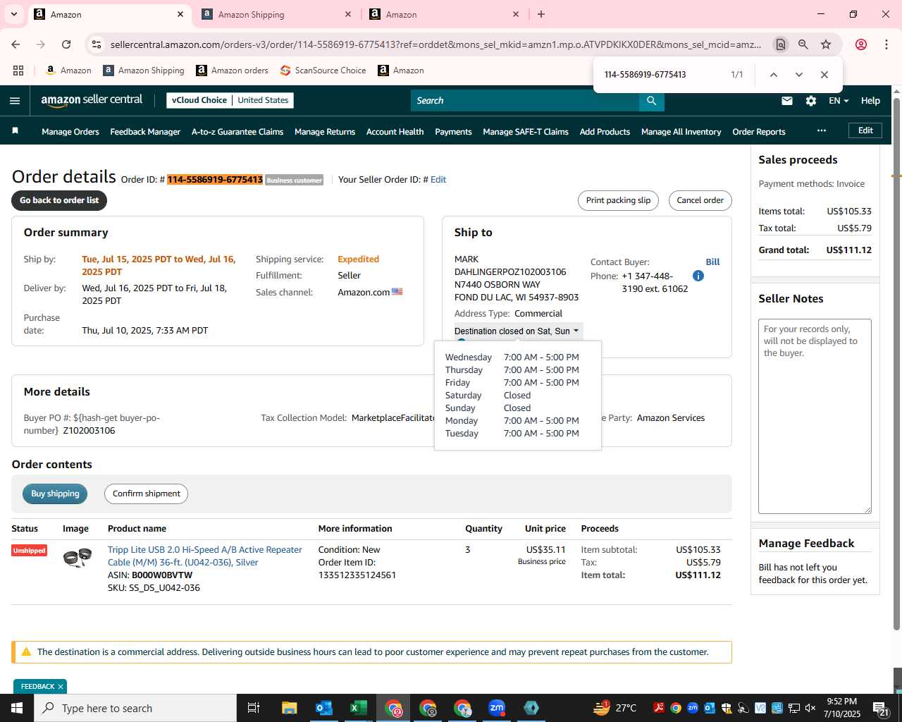902x722 pixels.
Task: Click the Windows taskbar search box
Action: pyautogui.click(x=135, y=708)
